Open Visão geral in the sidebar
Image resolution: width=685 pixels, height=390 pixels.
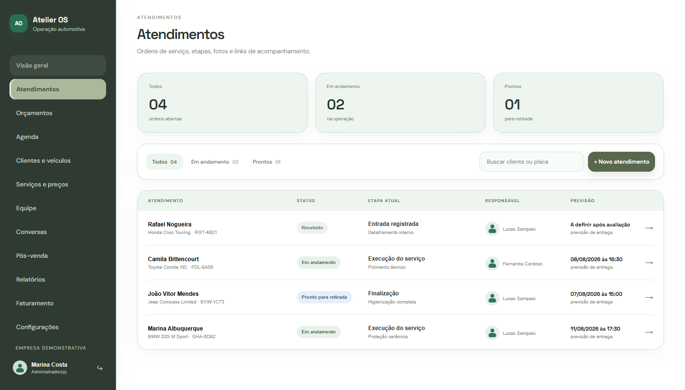58,65
